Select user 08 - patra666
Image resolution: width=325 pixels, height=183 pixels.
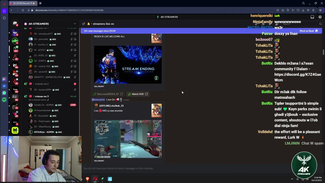click(53, 39)
